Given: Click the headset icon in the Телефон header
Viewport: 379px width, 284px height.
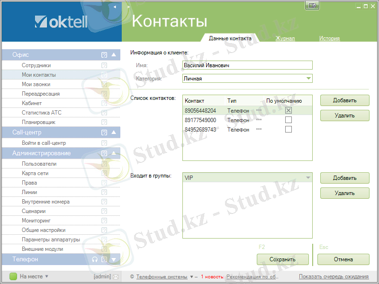Looking at the screenshot, I should [x=95, y=259].
